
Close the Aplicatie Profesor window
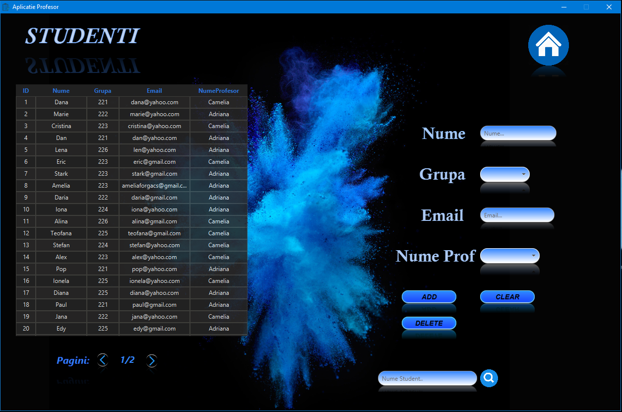(x=609, y=7)
